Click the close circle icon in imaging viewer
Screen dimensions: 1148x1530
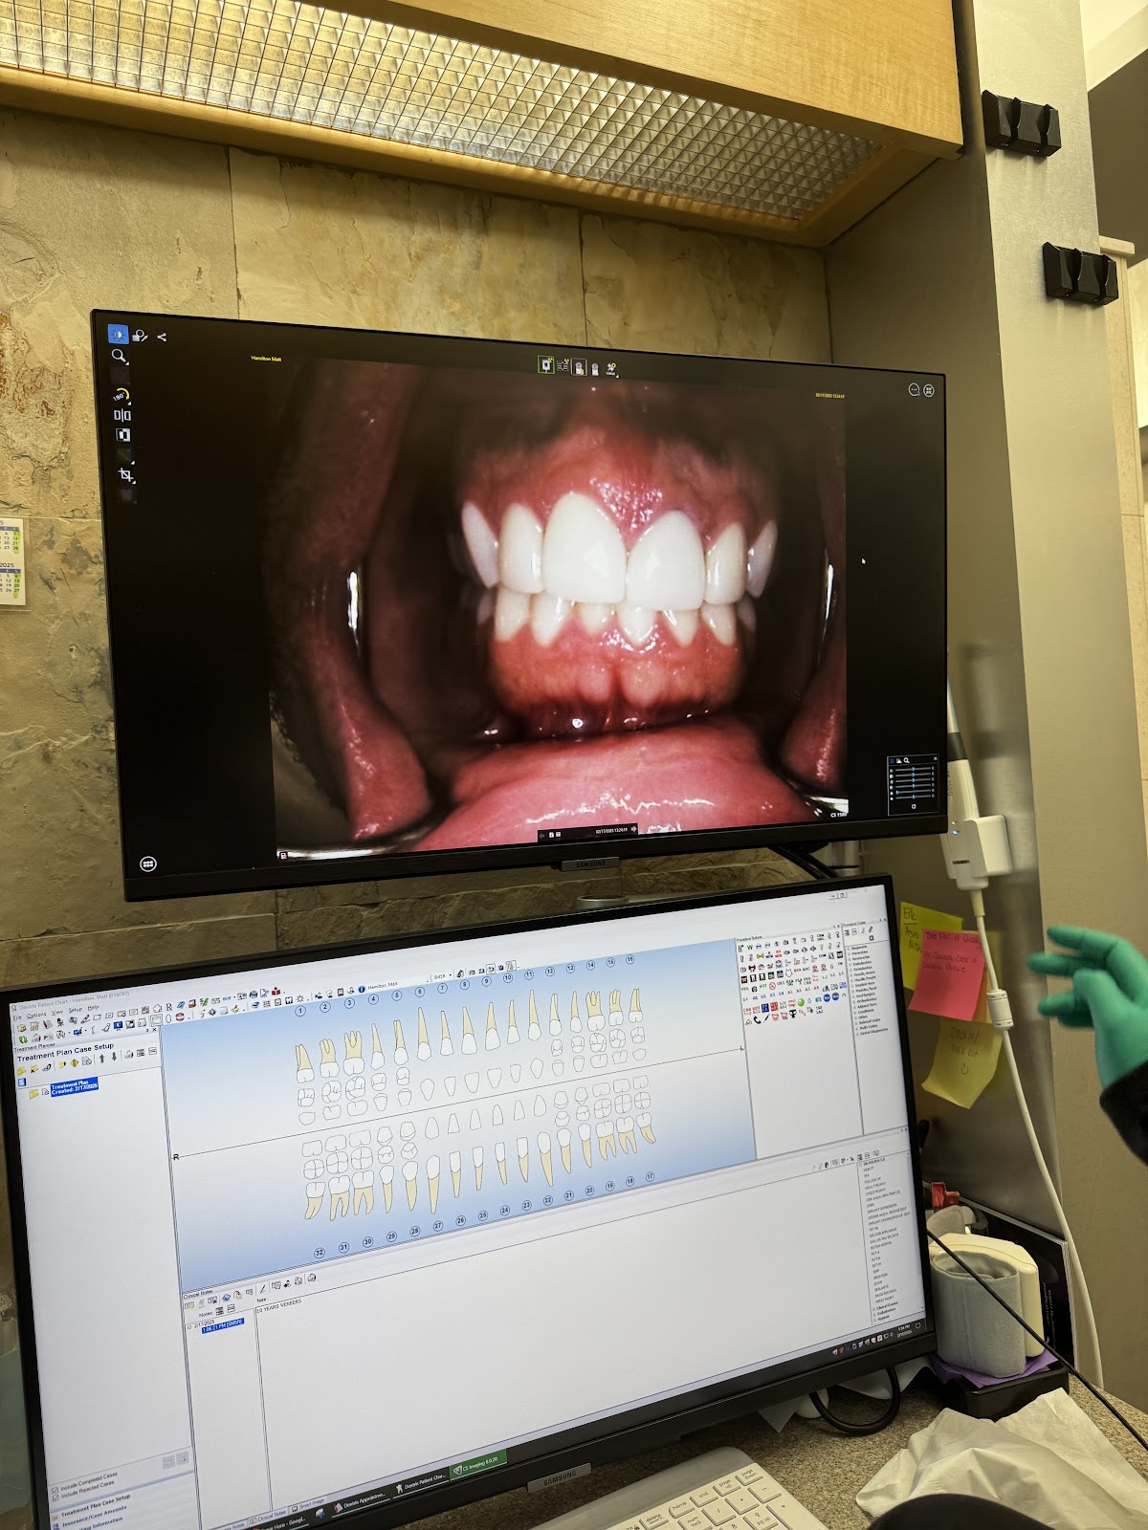[928, 390]
